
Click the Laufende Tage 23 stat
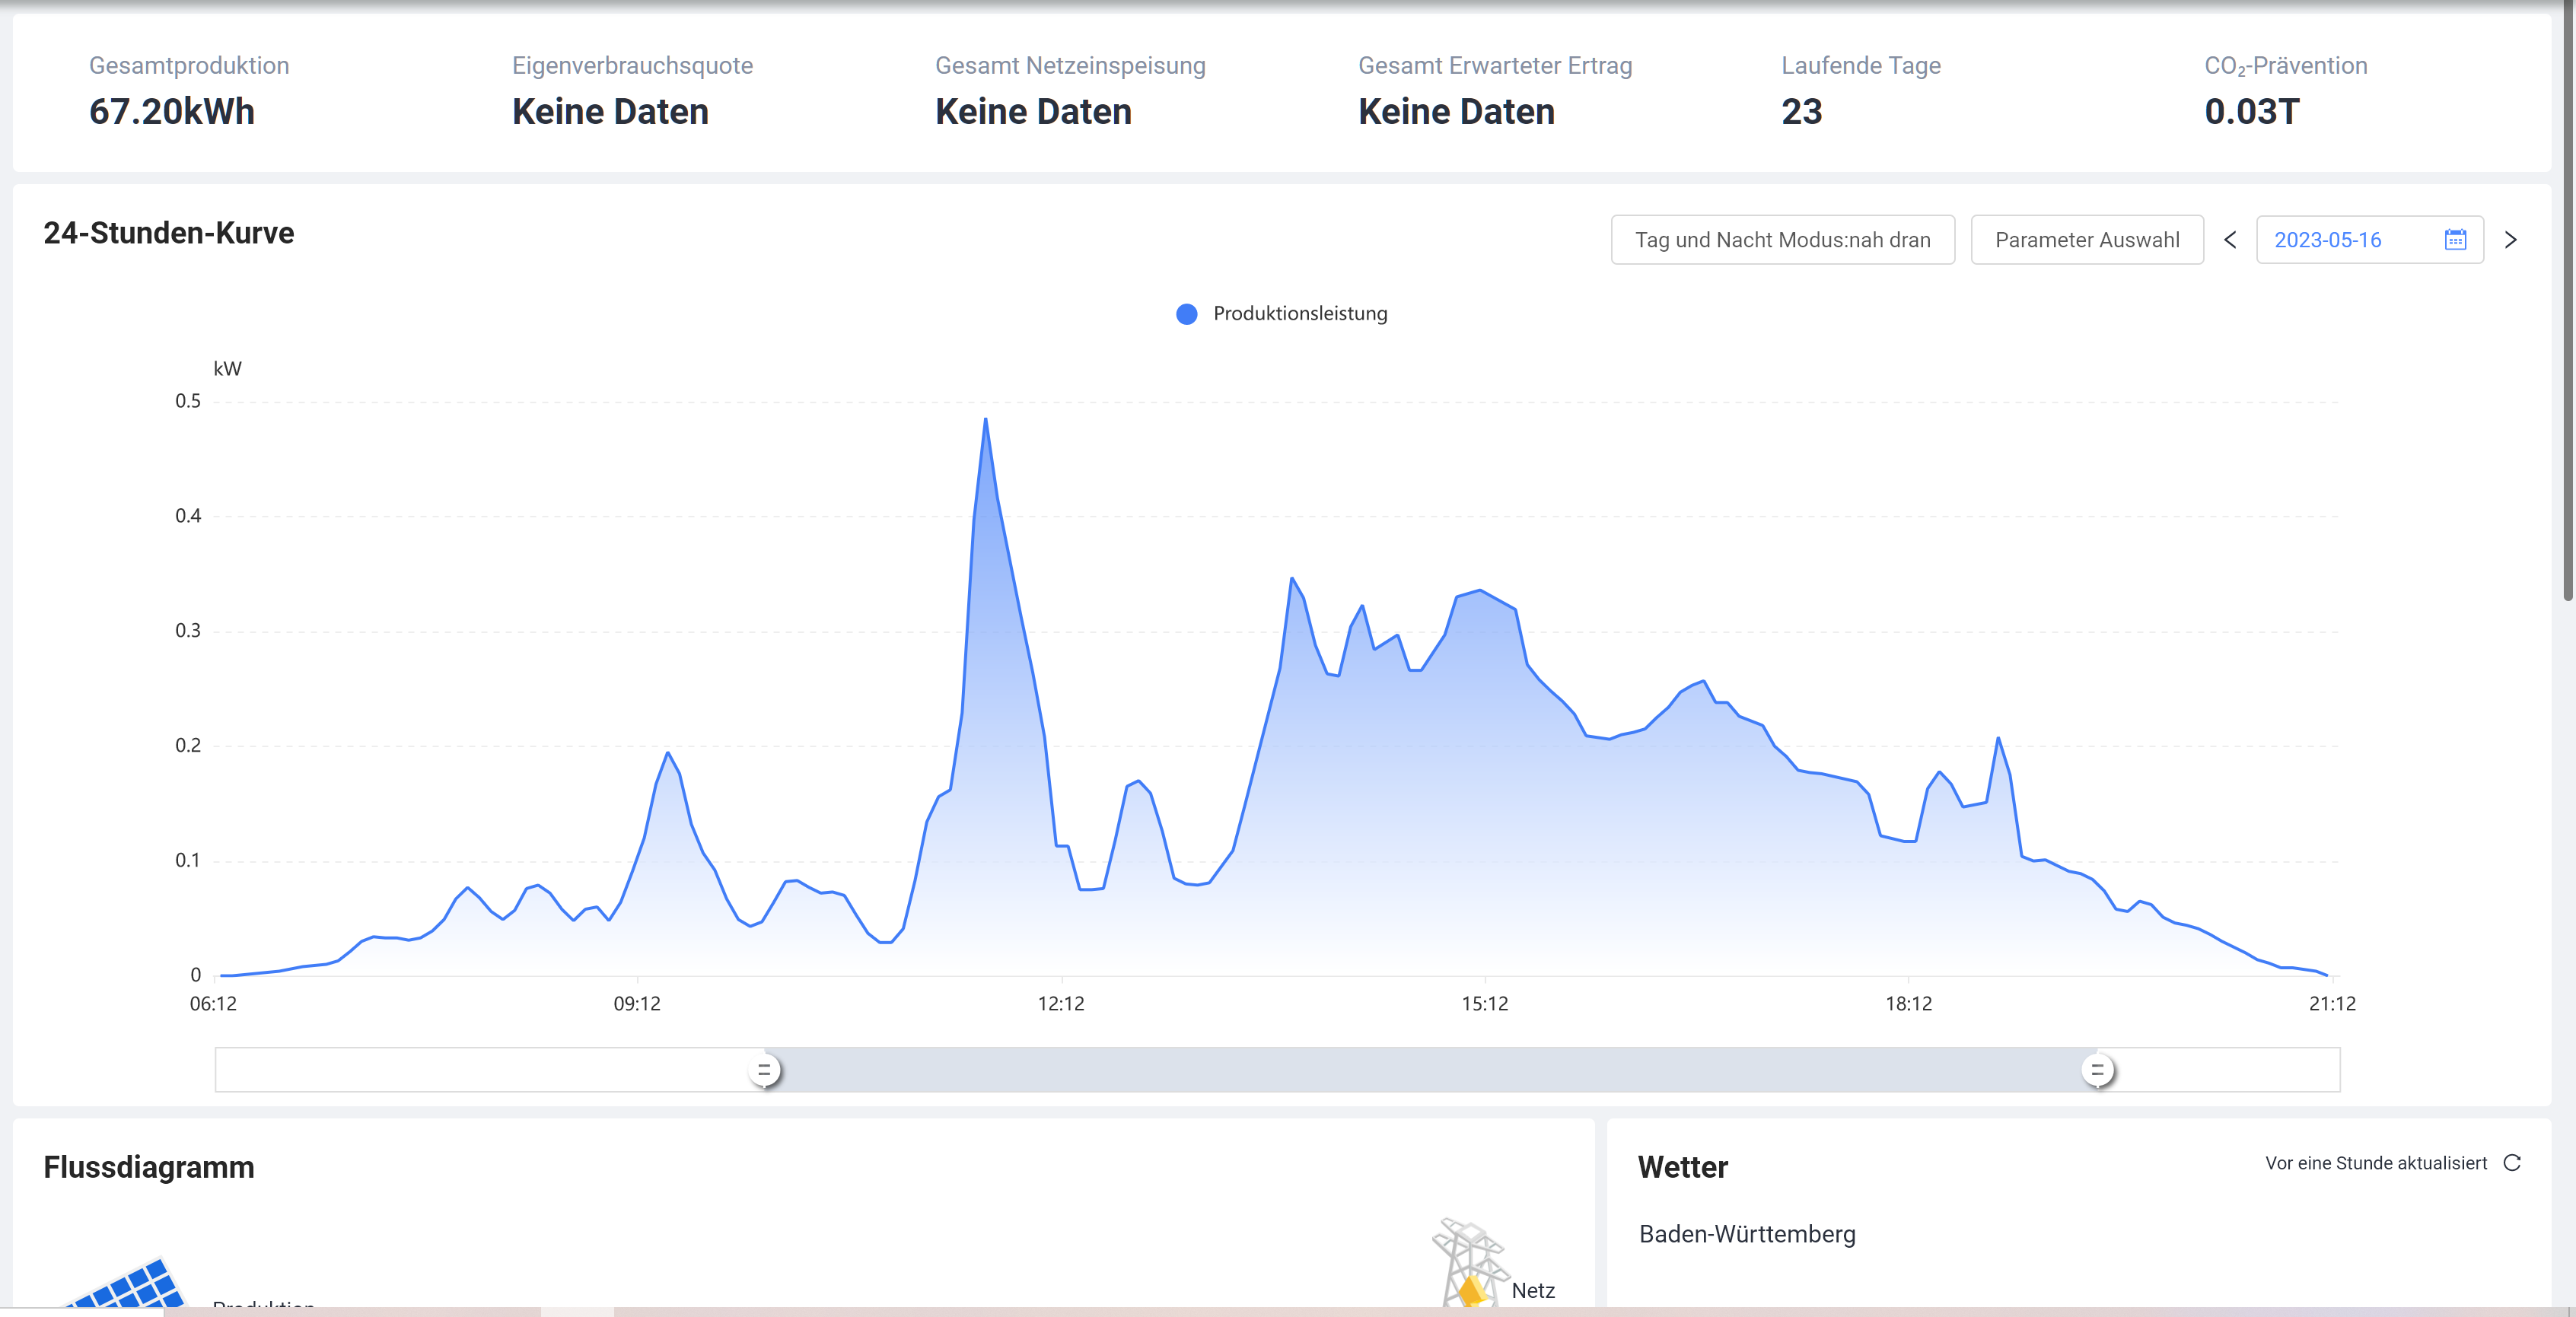[x=1801, y=112]
